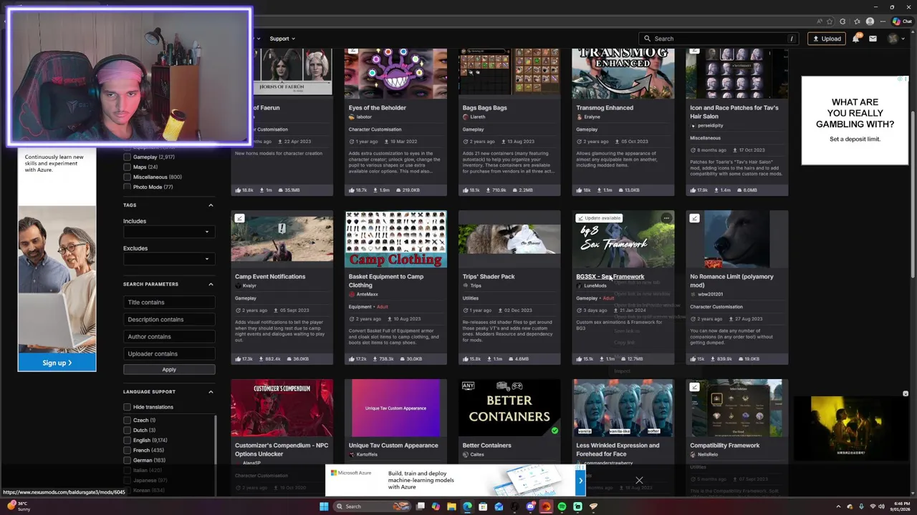Tick the Dutch language checkbox

pyautogui.click(x=127, y=430)
